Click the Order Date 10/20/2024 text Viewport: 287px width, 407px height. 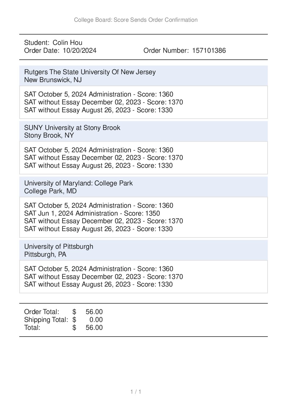(x=60, y=50)
